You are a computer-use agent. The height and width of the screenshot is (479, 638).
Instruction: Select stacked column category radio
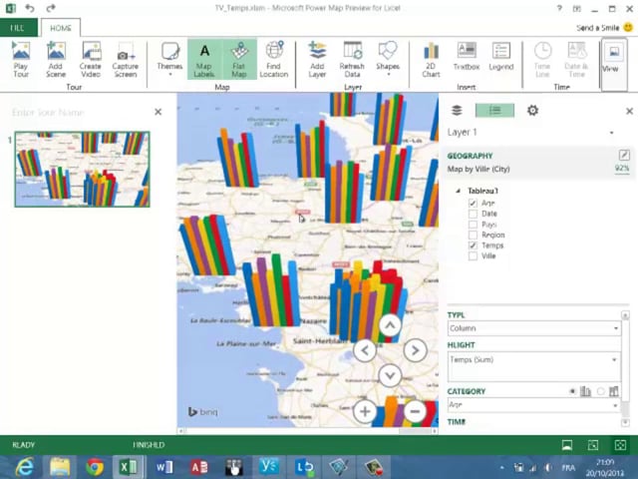(600, 391)
